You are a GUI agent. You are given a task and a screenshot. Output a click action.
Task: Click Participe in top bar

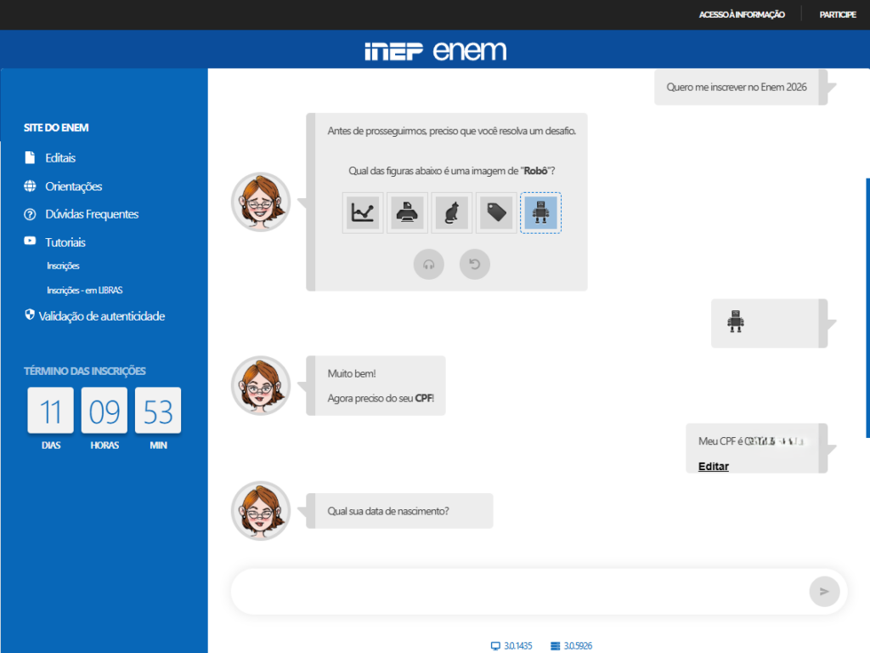coord(838,14)
